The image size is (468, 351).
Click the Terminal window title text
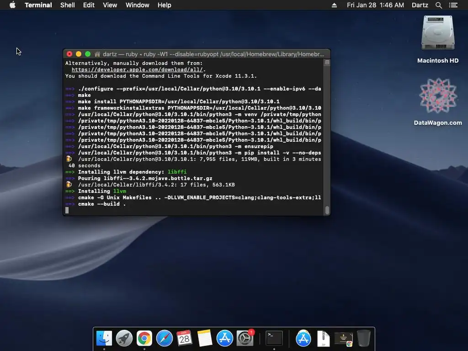(x=213, y=54)
